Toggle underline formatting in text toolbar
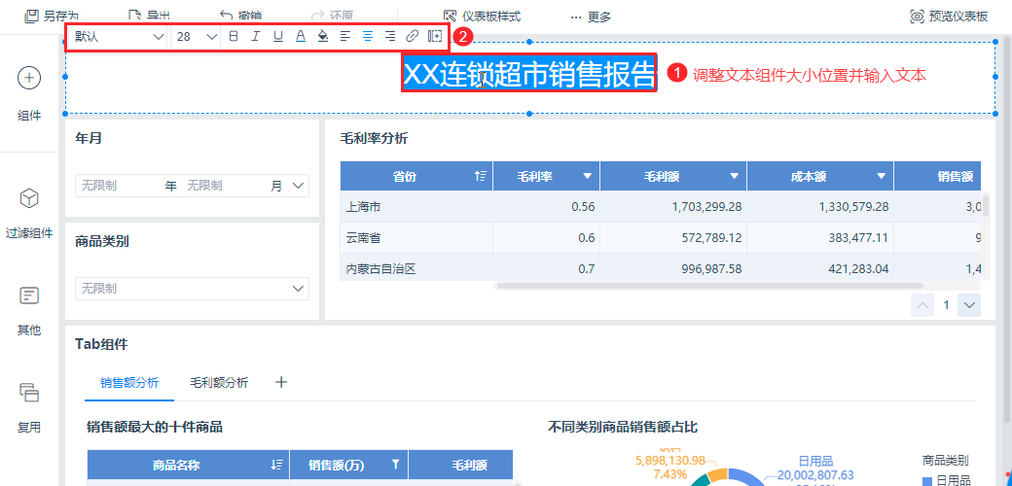 click(277, 36)
